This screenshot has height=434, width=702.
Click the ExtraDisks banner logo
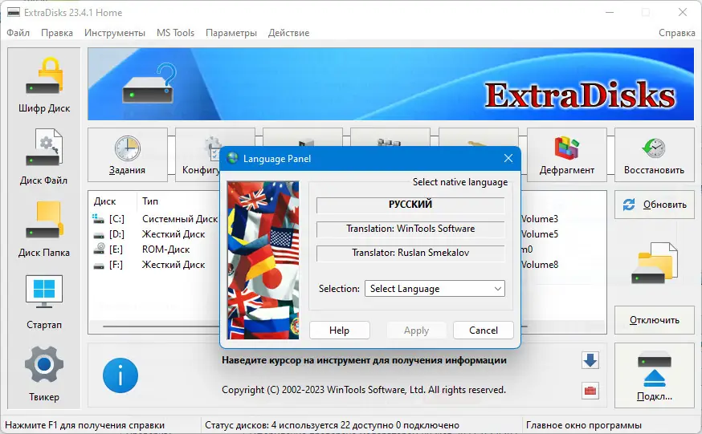pos(580,95)
